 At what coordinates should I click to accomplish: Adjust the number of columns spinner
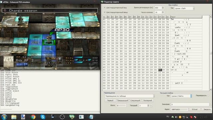[x=163, y=12]
